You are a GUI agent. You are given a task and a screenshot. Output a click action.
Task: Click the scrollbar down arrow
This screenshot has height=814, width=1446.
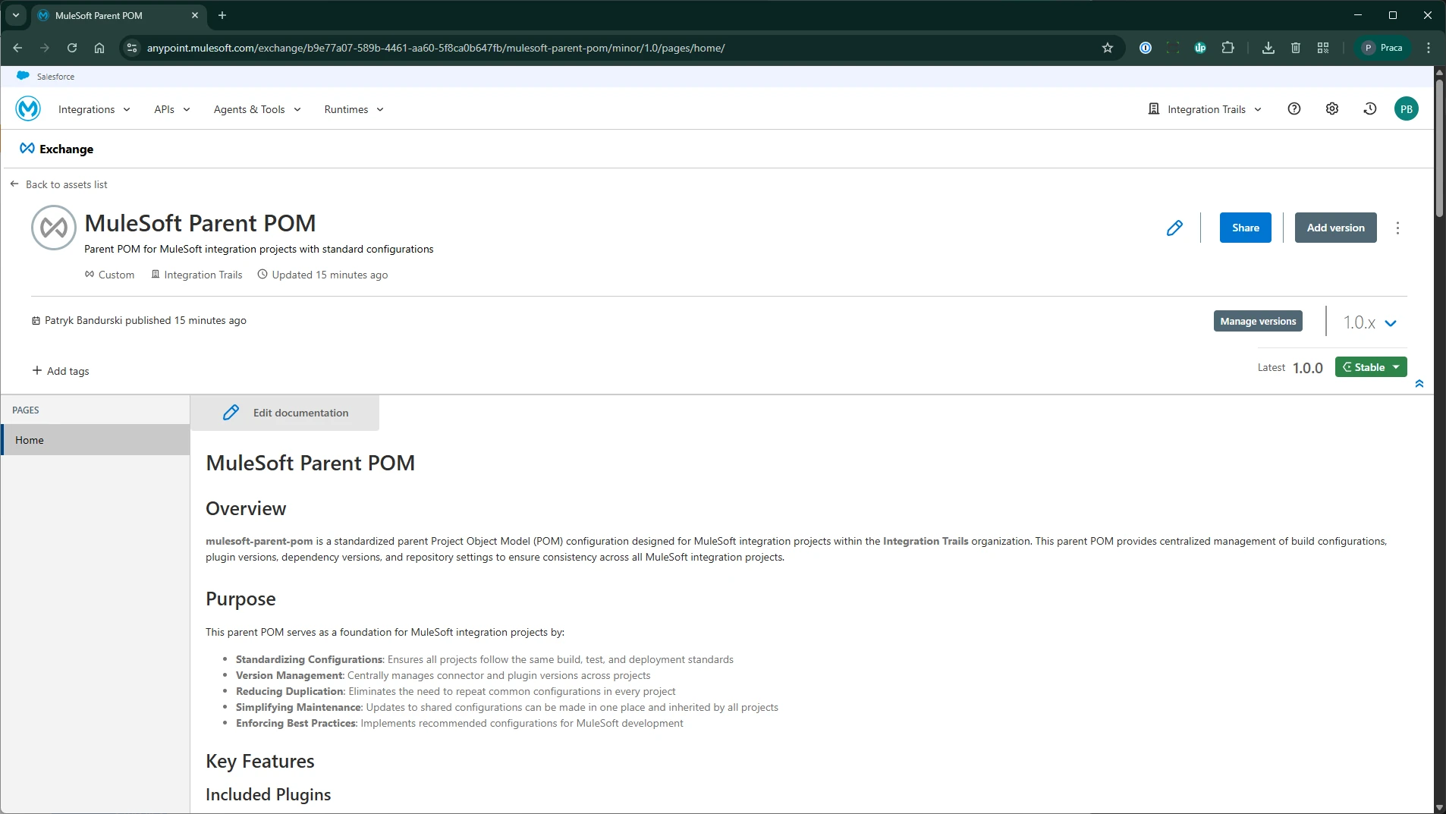tap(1439, 807)
